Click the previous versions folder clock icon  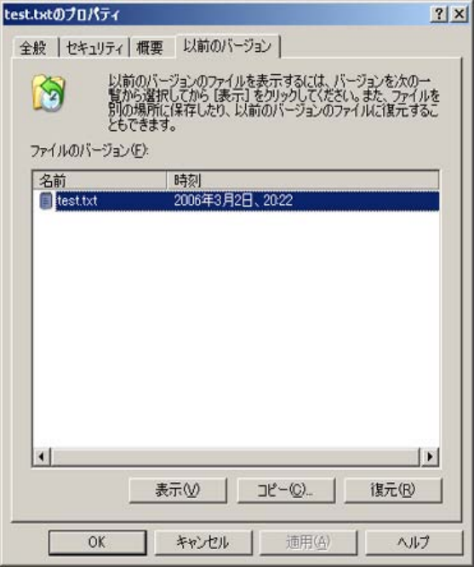(x=49, y=93)
